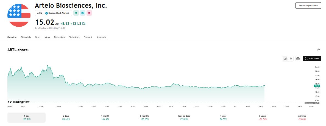Click the TradingView logo on chart
326x126 pixels.
(x=18, y=102)
